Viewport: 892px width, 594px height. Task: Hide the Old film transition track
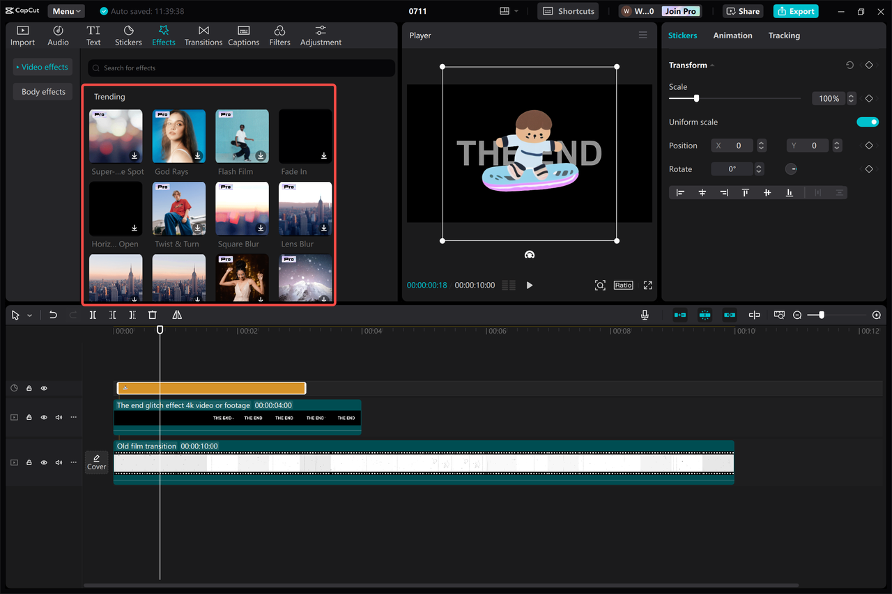pos(44,462)
